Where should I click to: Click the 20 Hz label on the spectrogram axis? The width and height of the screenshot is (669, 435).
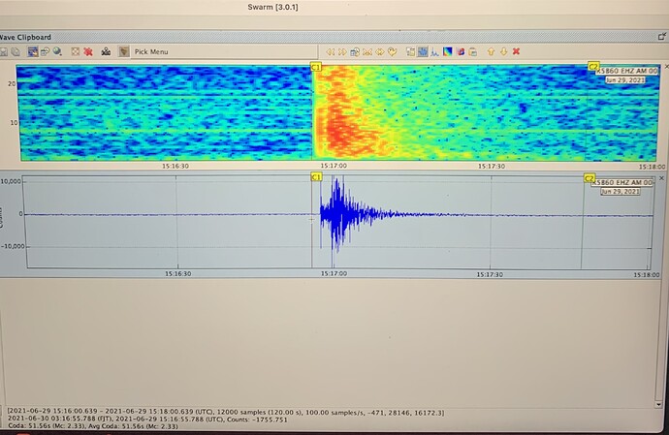tap(12, 83)
